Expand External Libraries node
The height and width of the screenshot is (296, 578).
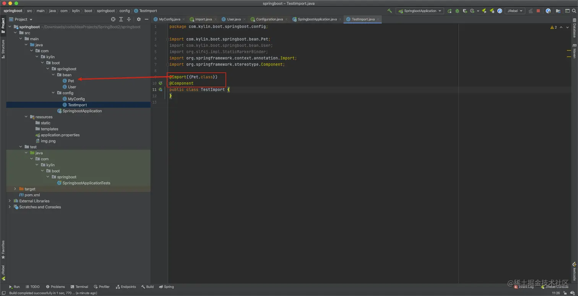10,201
